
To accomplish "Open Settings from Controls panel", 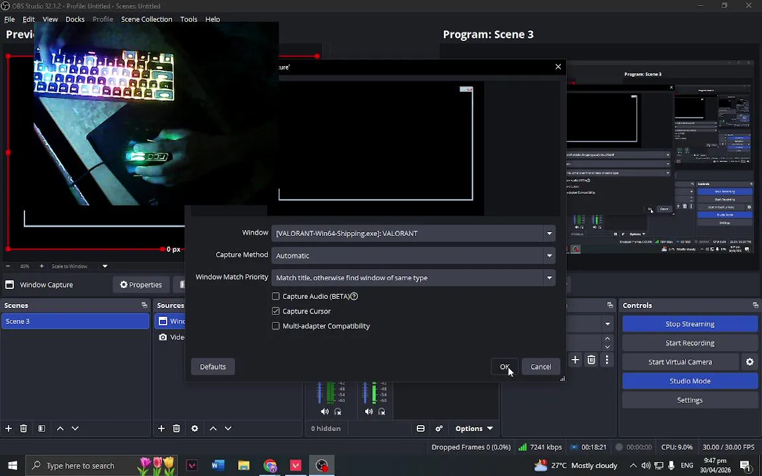I will point(690,400).
